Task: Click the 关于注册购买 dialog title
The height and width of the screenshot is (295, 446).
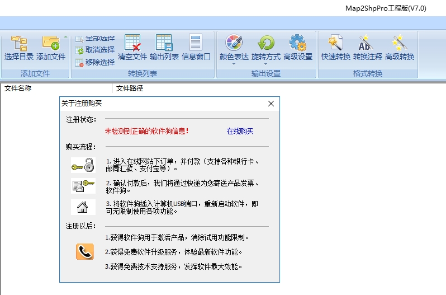Action: click(x=82, y=104)
